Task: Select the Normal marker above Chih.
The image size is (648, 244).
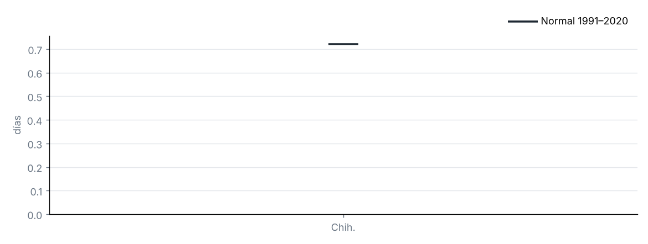Action: click(x=343, y=44)
